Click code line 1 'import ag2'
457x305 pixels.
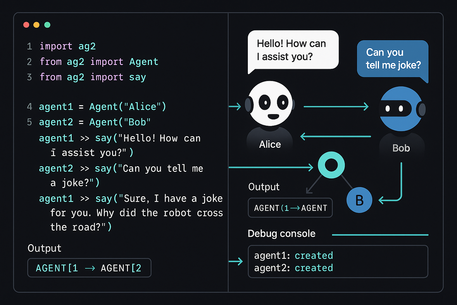(x=68, y=46)
